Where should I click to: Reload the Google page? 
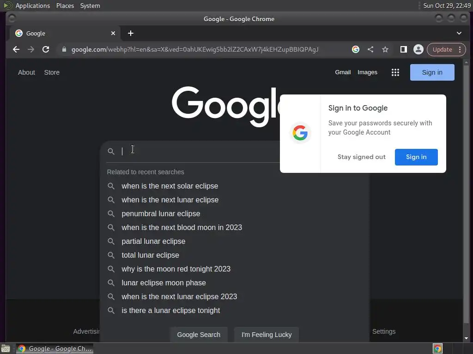tap(46, 49)
